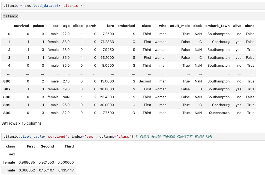Viewport: 265px width, 175px height.
Task: Click the '891 rows × 15 columns' summary
Action: pos(22,123)
